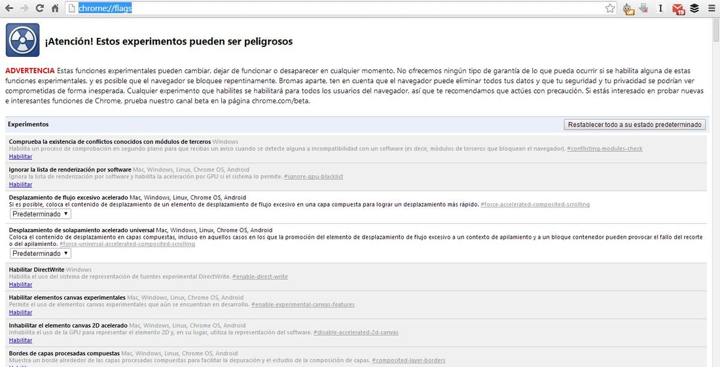Focus the address bar showing chrome://flags

tap(340, 9)
